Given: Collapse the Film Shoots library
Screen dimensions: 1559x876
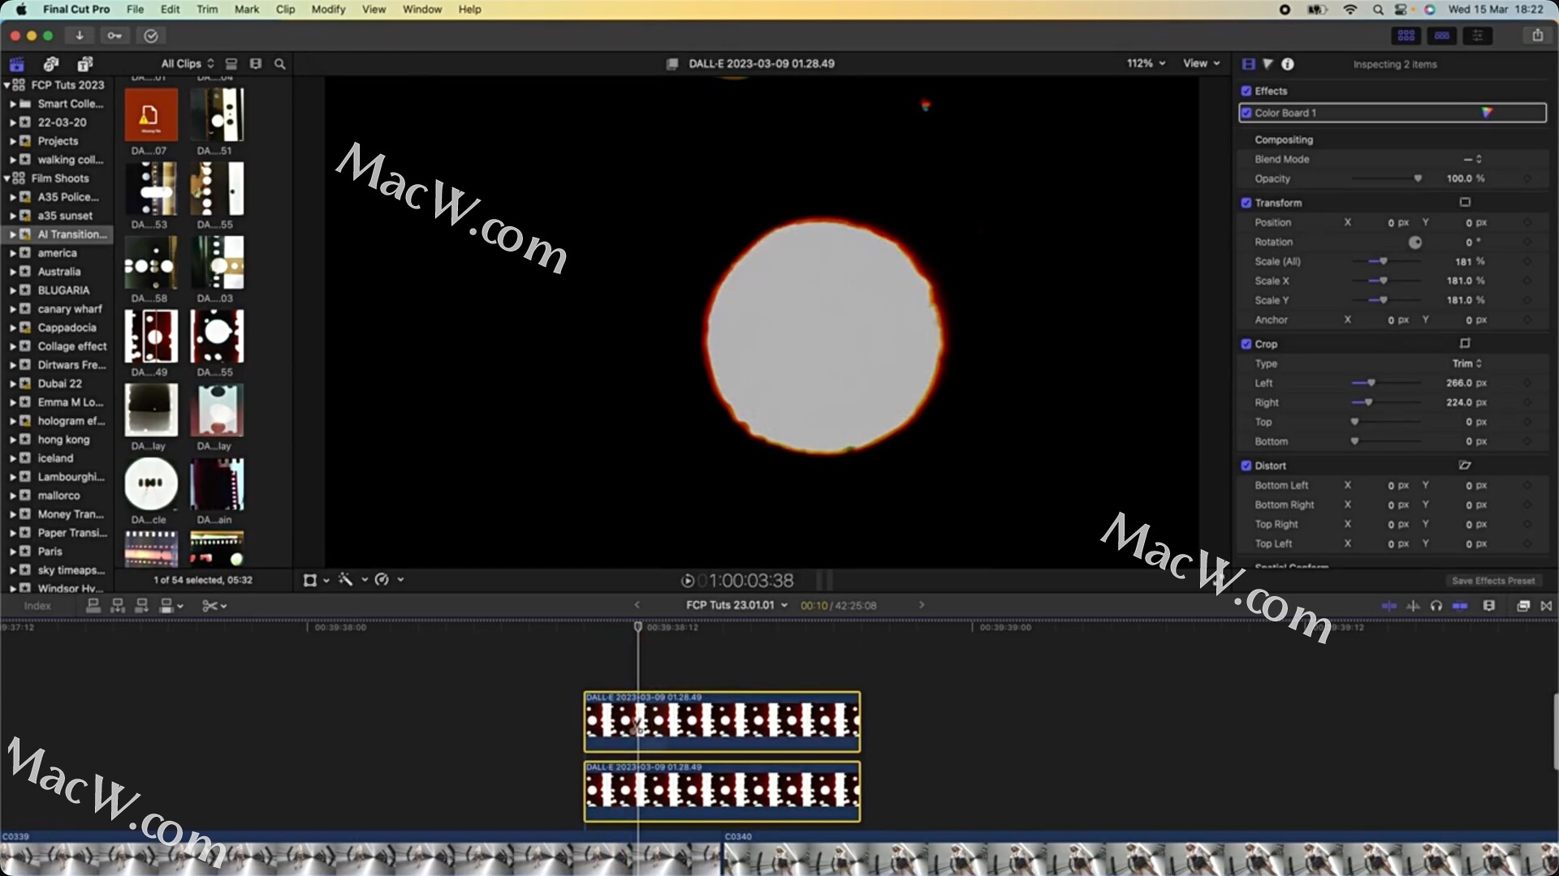Looking at the screenshot, I should (x=7, y=178).
